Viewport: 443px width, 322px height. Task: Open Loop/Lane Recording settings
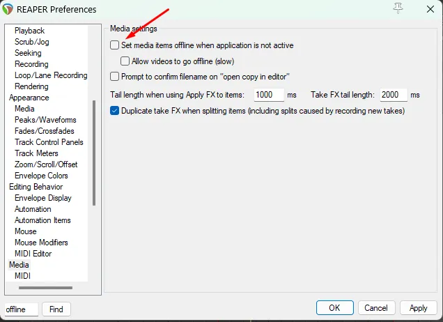(x=51, y=75)
